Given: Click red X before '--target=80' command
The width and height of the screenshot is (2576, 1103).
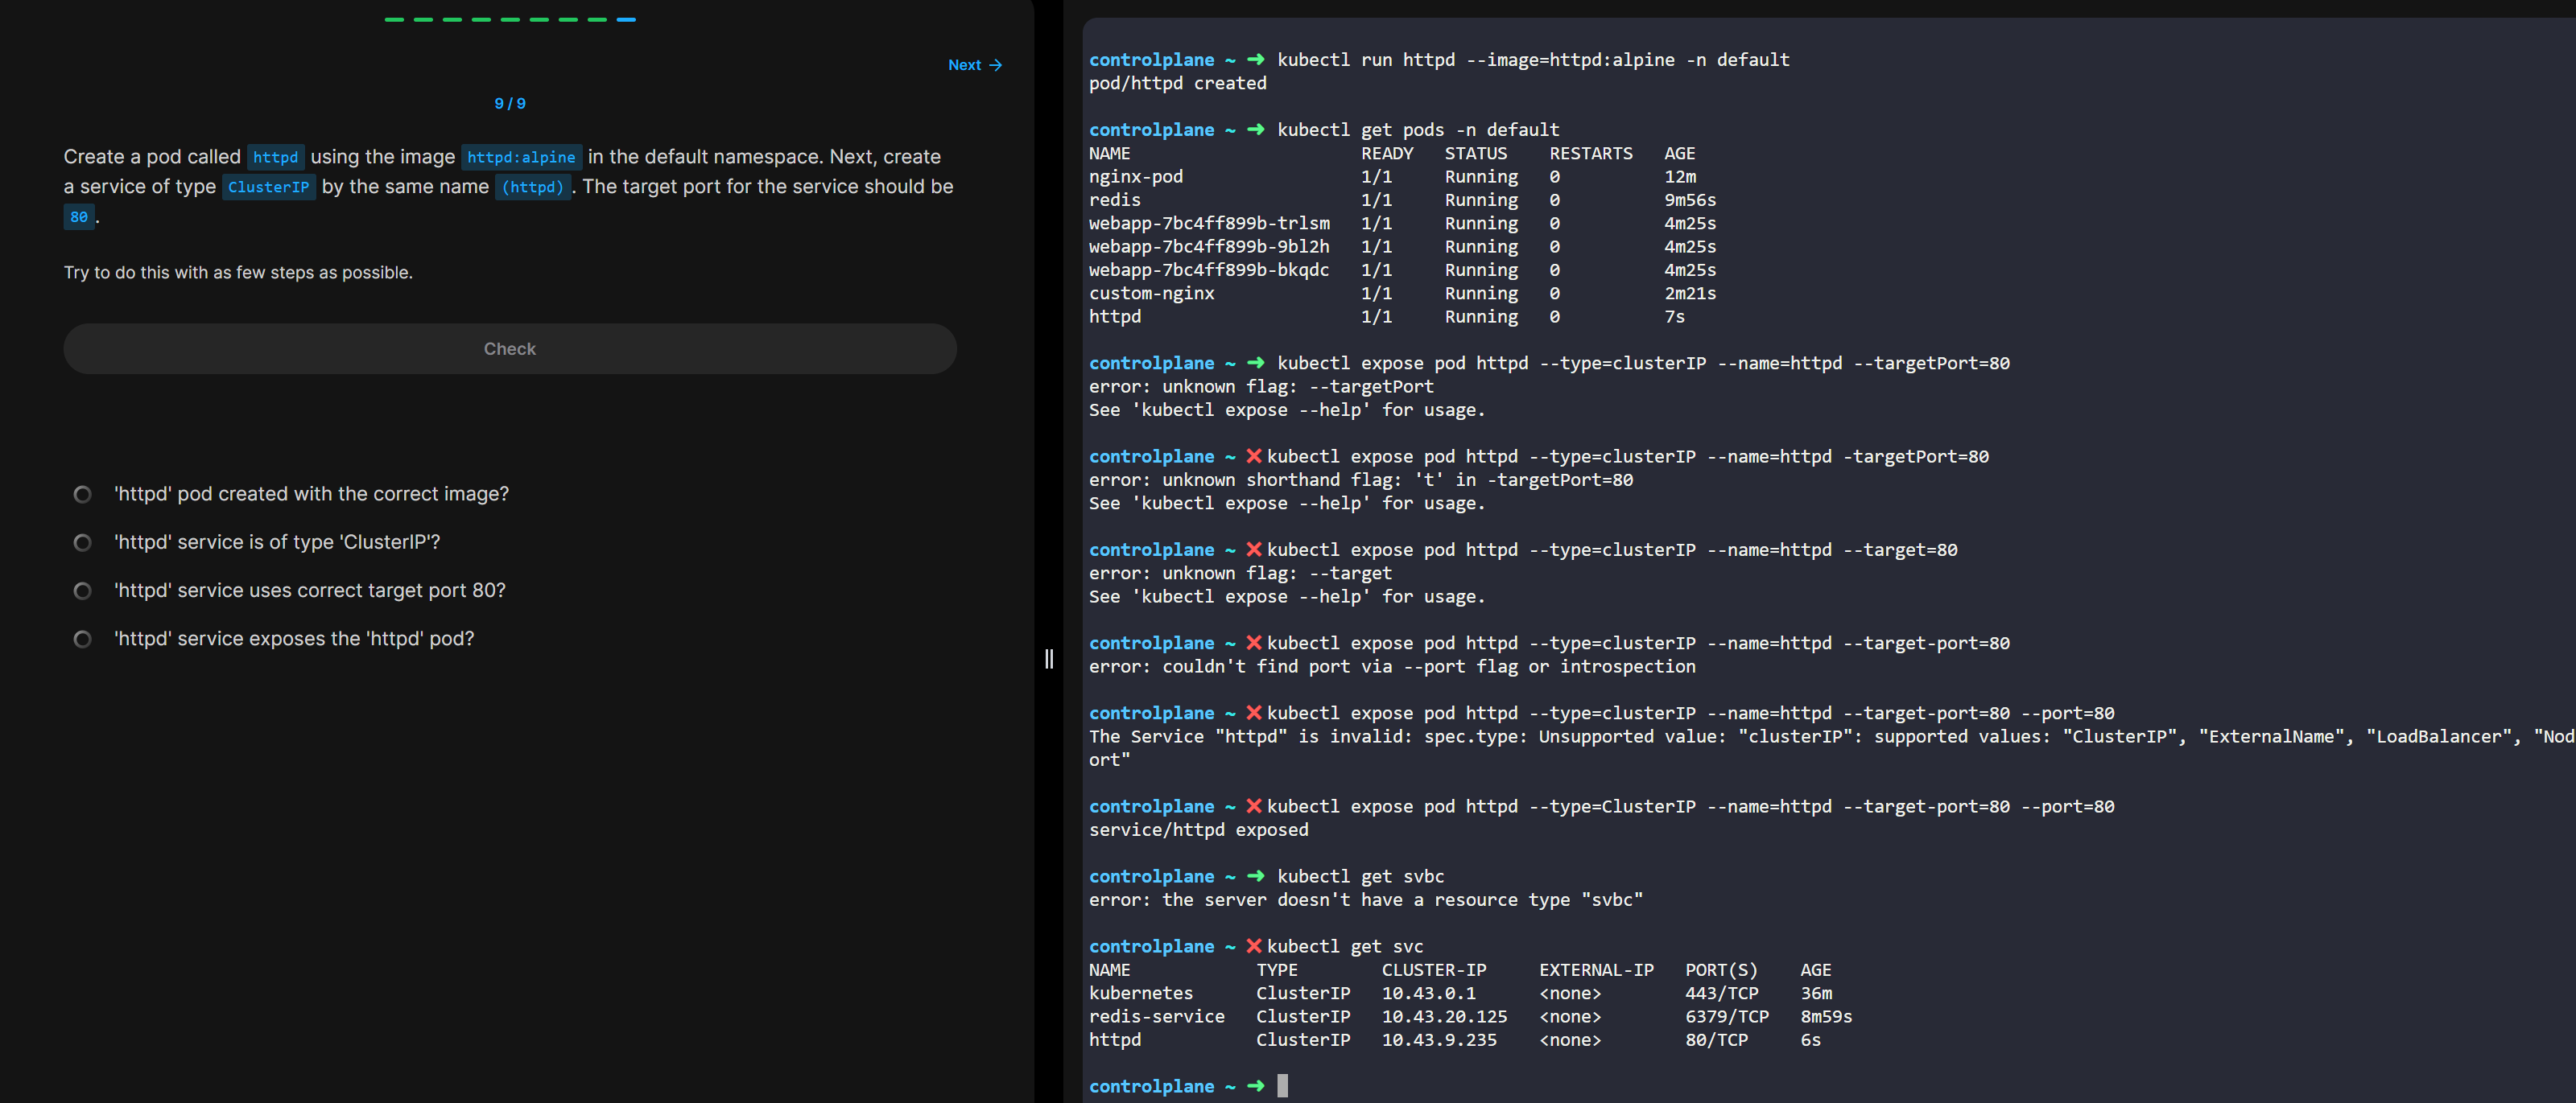Looking at the screenshot, I should [x=1254, y=549].
